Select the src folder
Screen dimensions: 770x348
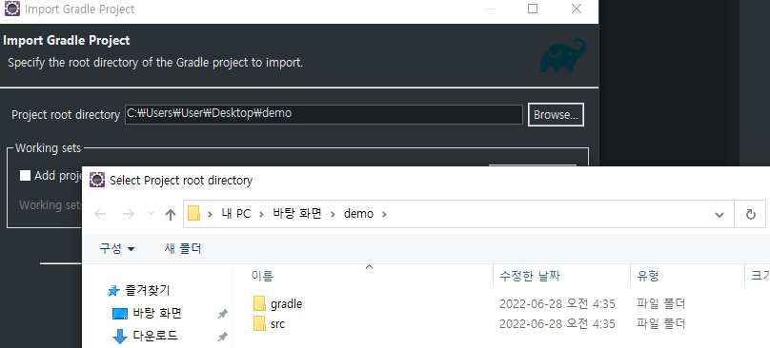[x=277, y=324]
